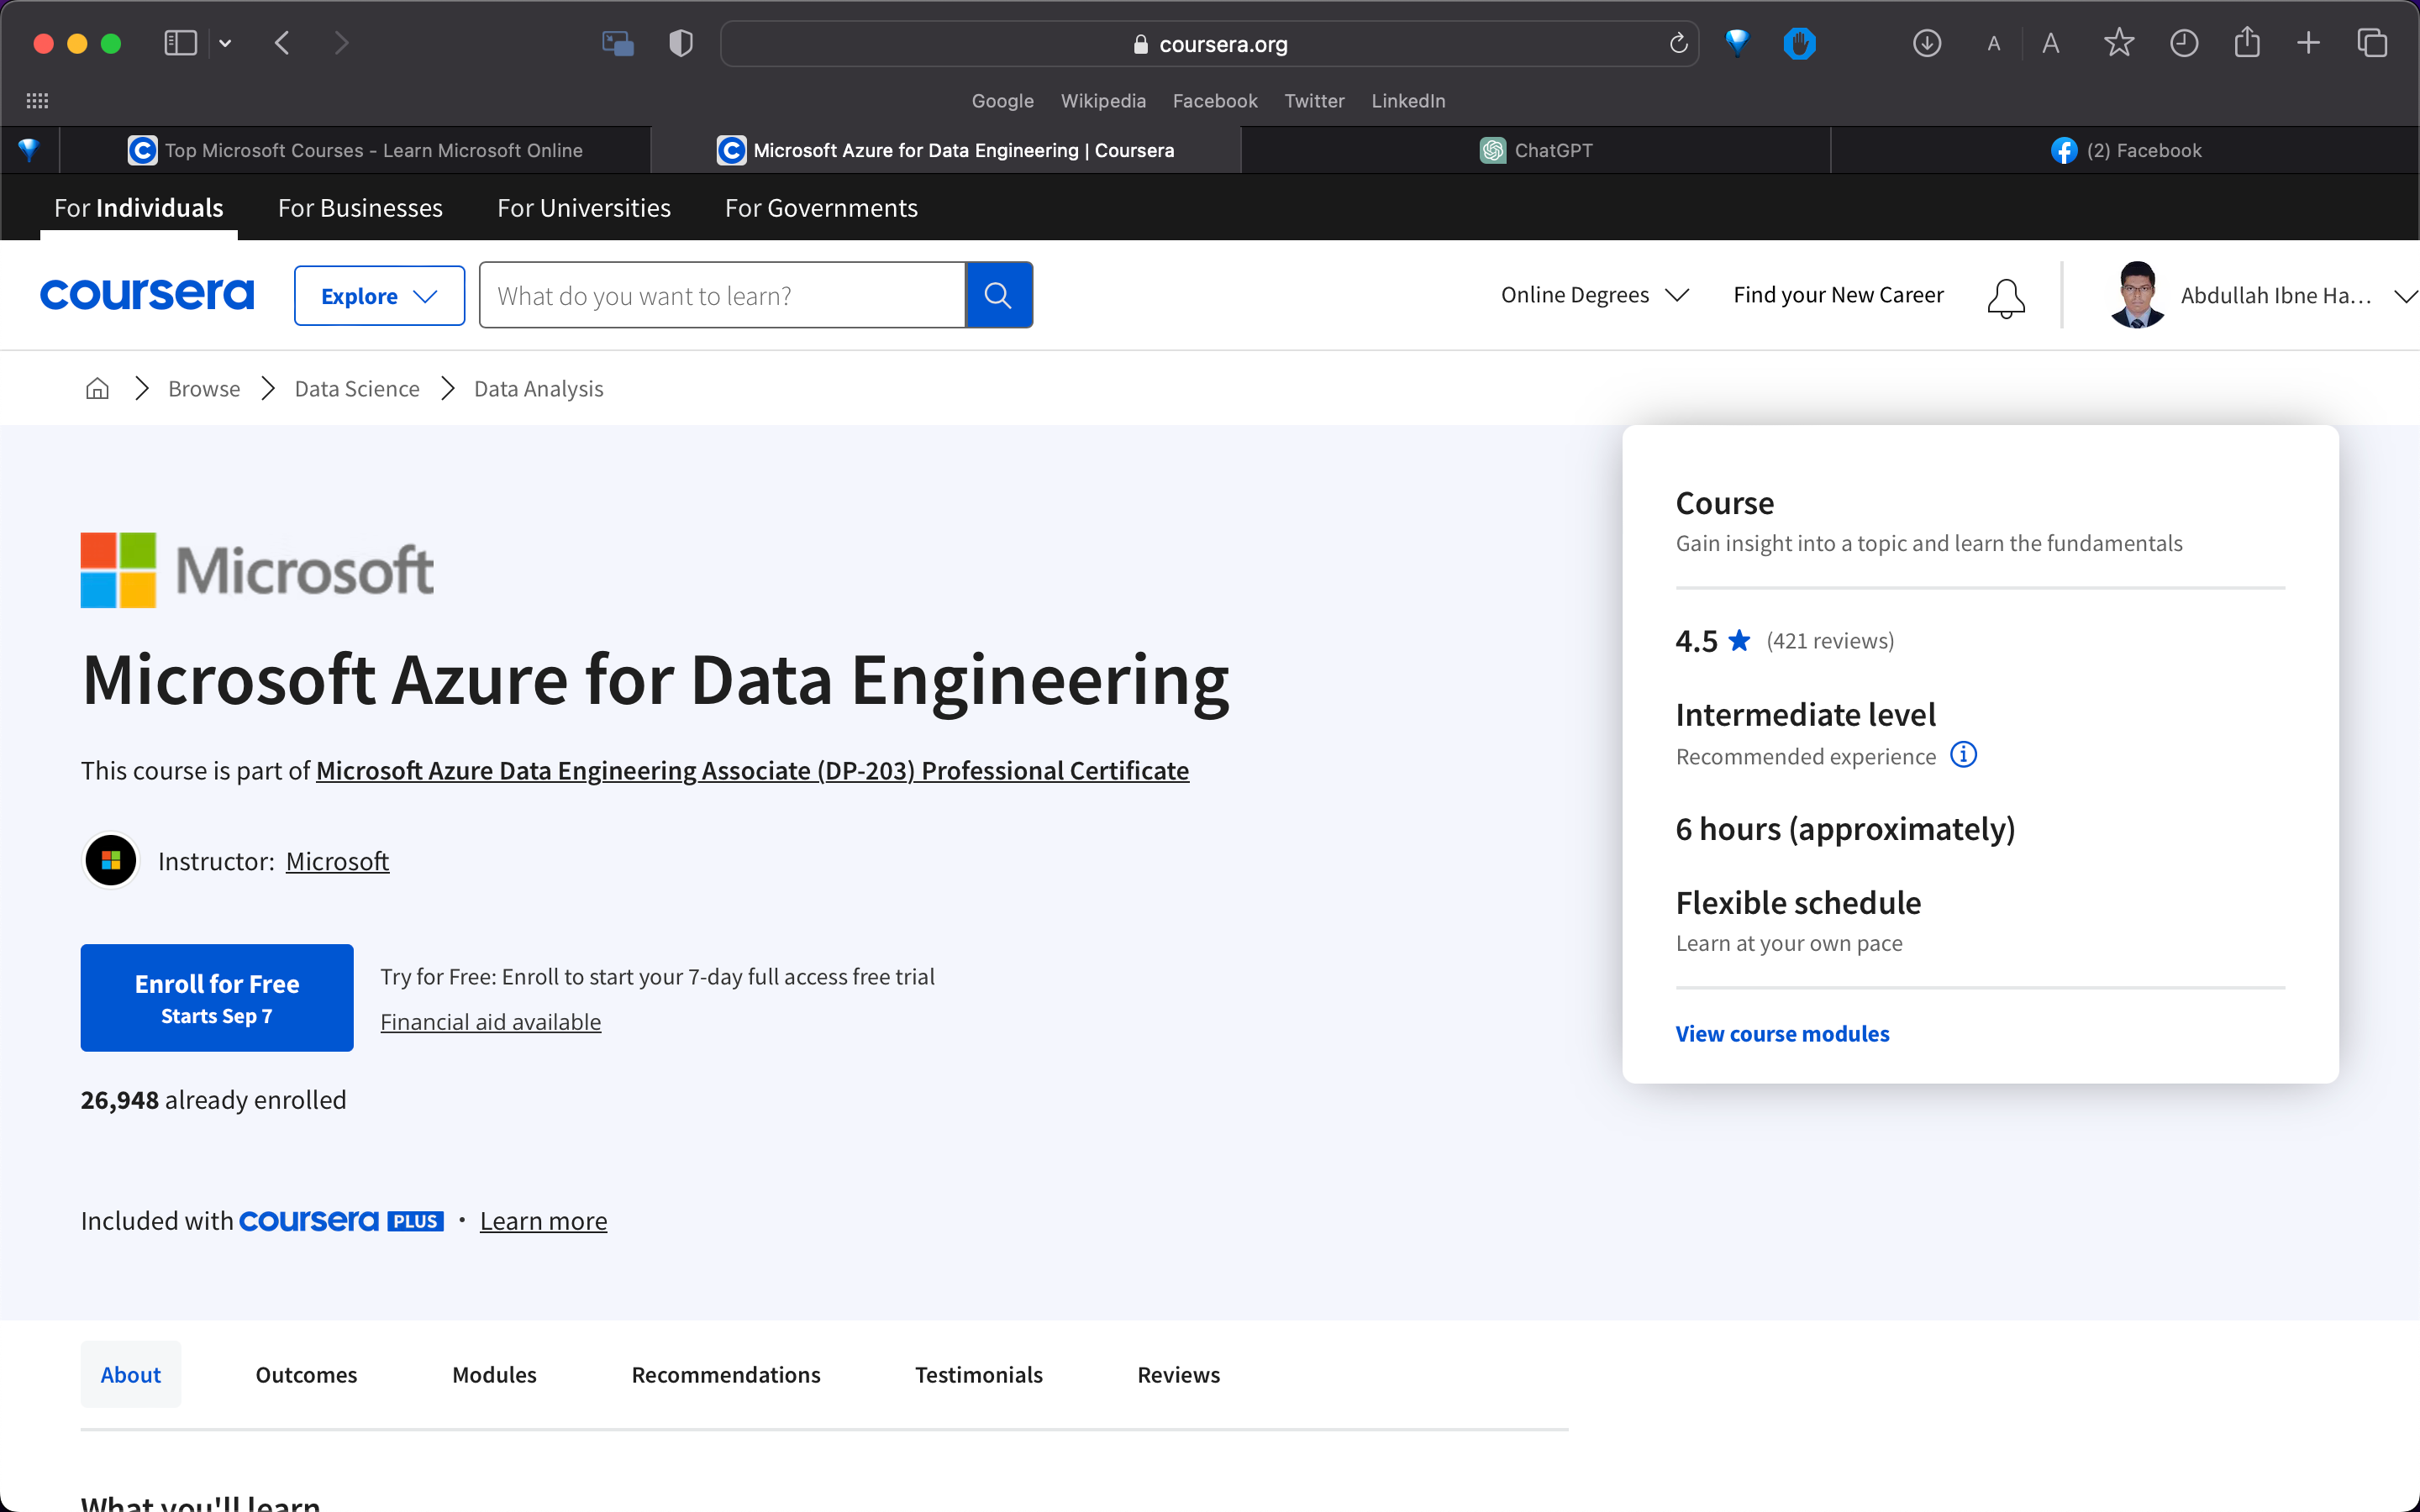2420x1512 pixels.
Task: Open the favorites grid icon
Action: click(37, 101)
